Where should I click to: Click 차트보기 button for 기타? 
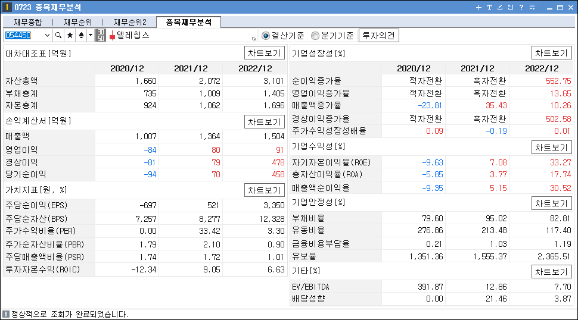tap(551, 272)
